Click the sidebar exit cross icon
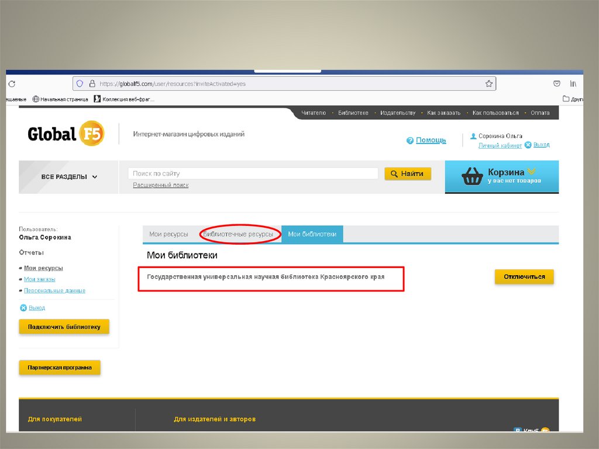Screen dimensions: 599x449 (23, 307)
